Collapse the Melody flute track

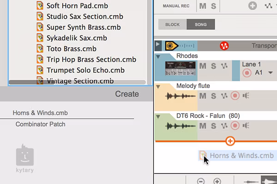(158, 86)
